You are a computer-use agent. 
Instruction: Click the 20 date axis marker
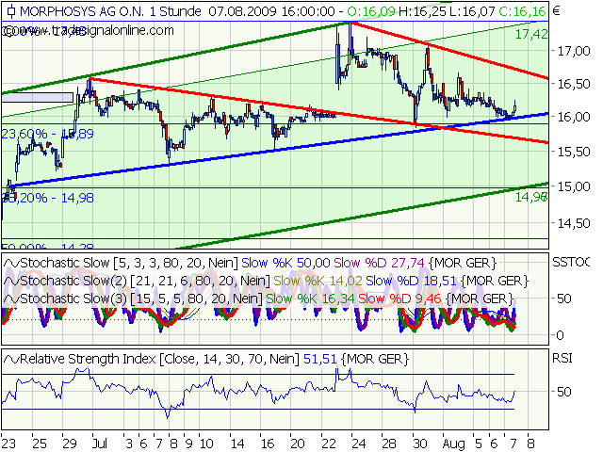[298, 444]
